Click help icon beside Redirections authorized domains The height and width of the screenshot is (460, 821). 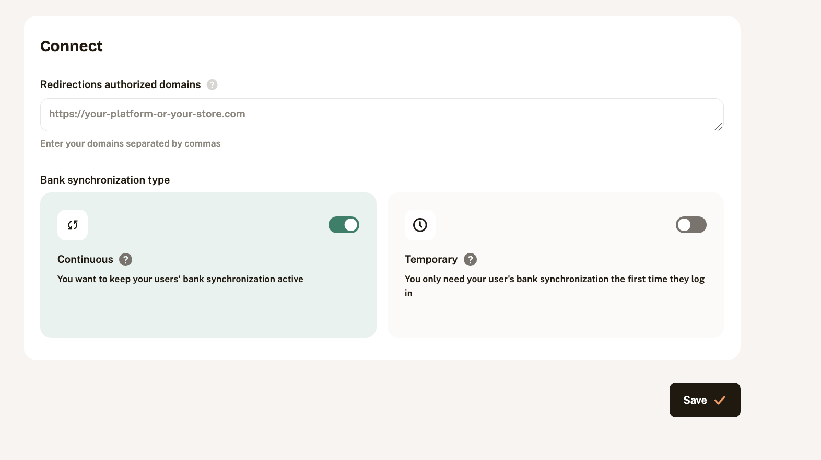coord(212,84)
